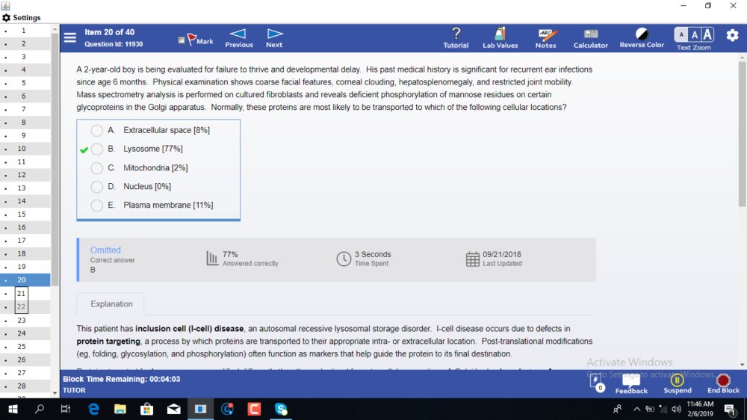
Task: Select answer C Mitochondria
Action: pyautogui.click(x=96, y=168)
